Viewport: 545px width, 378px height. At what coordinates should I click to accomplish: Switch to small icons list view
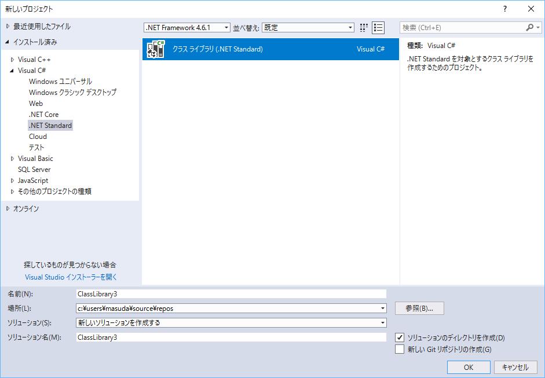[378, 27]
